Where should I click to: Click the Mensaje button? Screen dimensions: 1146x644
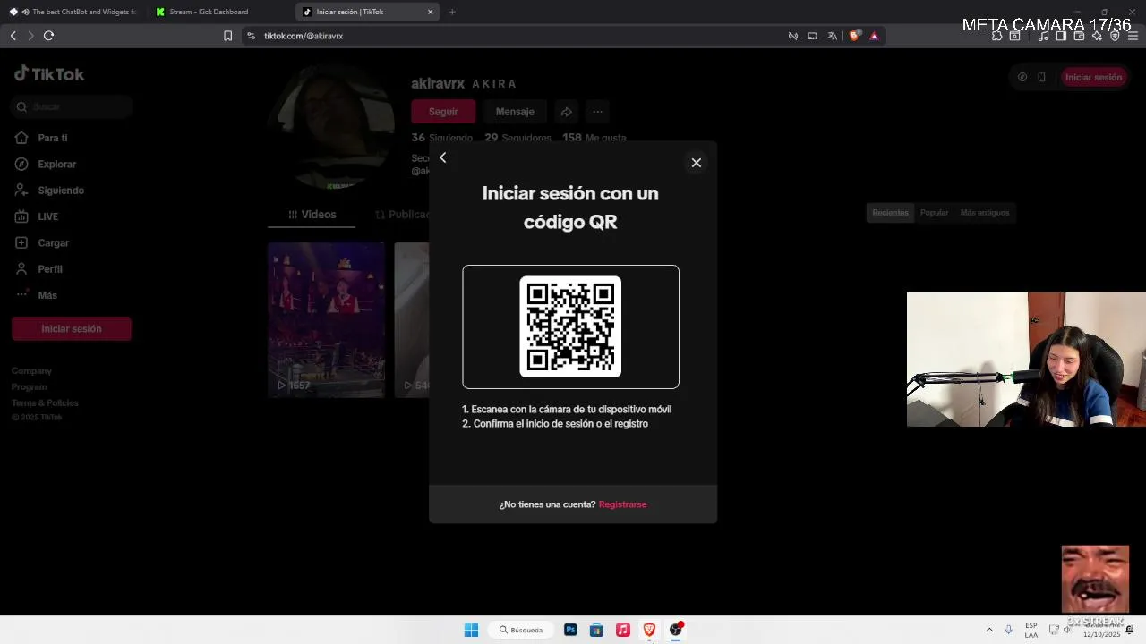515,112
